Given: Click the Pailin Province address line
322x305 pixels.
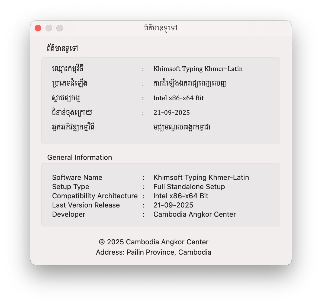Looking at the screenshot, I should pos(153,252).
